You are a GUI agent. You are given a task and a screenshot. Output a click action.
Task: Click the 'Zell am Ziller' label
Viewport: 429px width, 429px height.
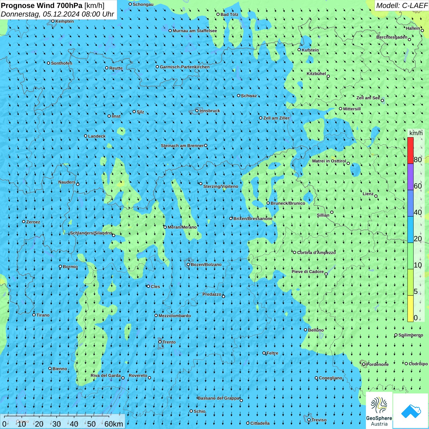click(x=276, y=118)
